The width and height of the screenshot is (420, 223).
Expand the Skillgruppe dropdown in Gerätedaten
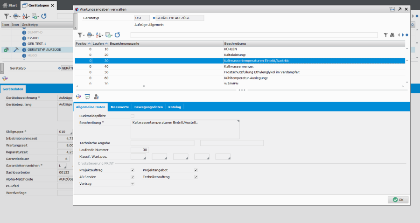(x=65, y=132)
